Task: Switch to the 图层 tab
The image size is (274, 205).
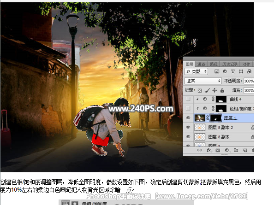Action: coord(189,64)
